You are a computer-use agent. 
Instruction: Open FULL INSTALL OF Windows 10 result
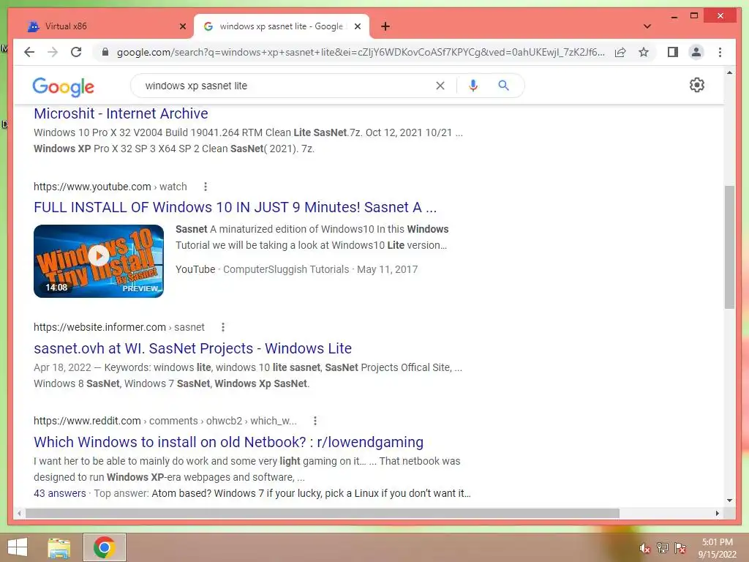click(235, 207)
